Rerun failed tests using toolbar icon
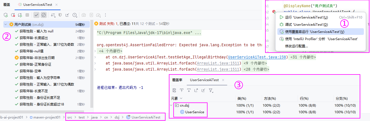 point(13,15)
